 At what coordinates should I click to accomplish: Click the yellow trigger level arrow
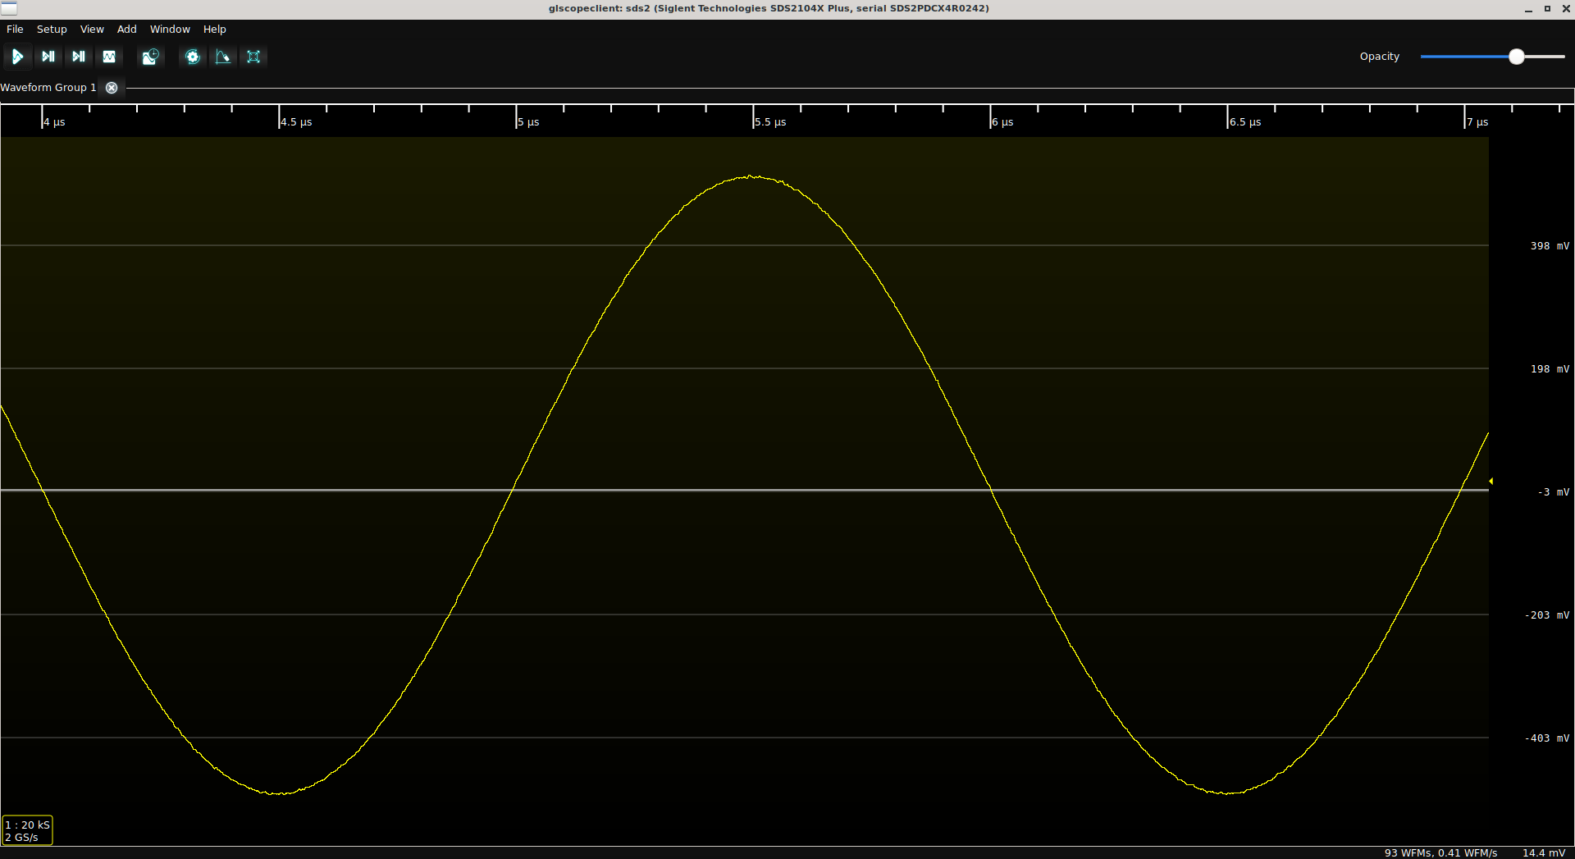(1491, 481)
